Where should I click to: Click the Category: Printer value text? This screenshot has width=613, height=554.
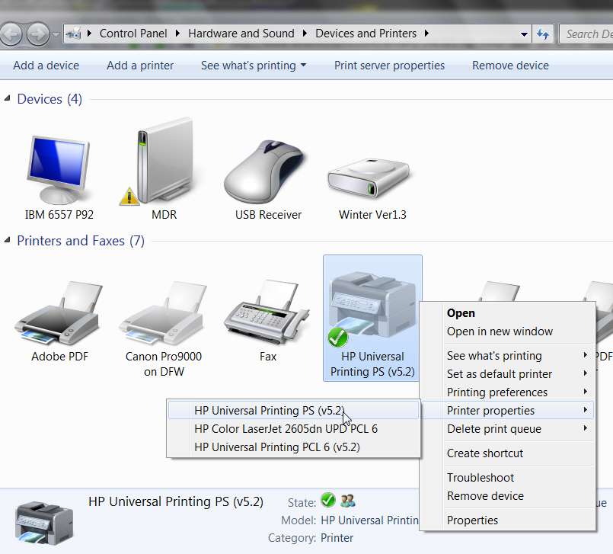pyautogui.click(x=337, y=538)
